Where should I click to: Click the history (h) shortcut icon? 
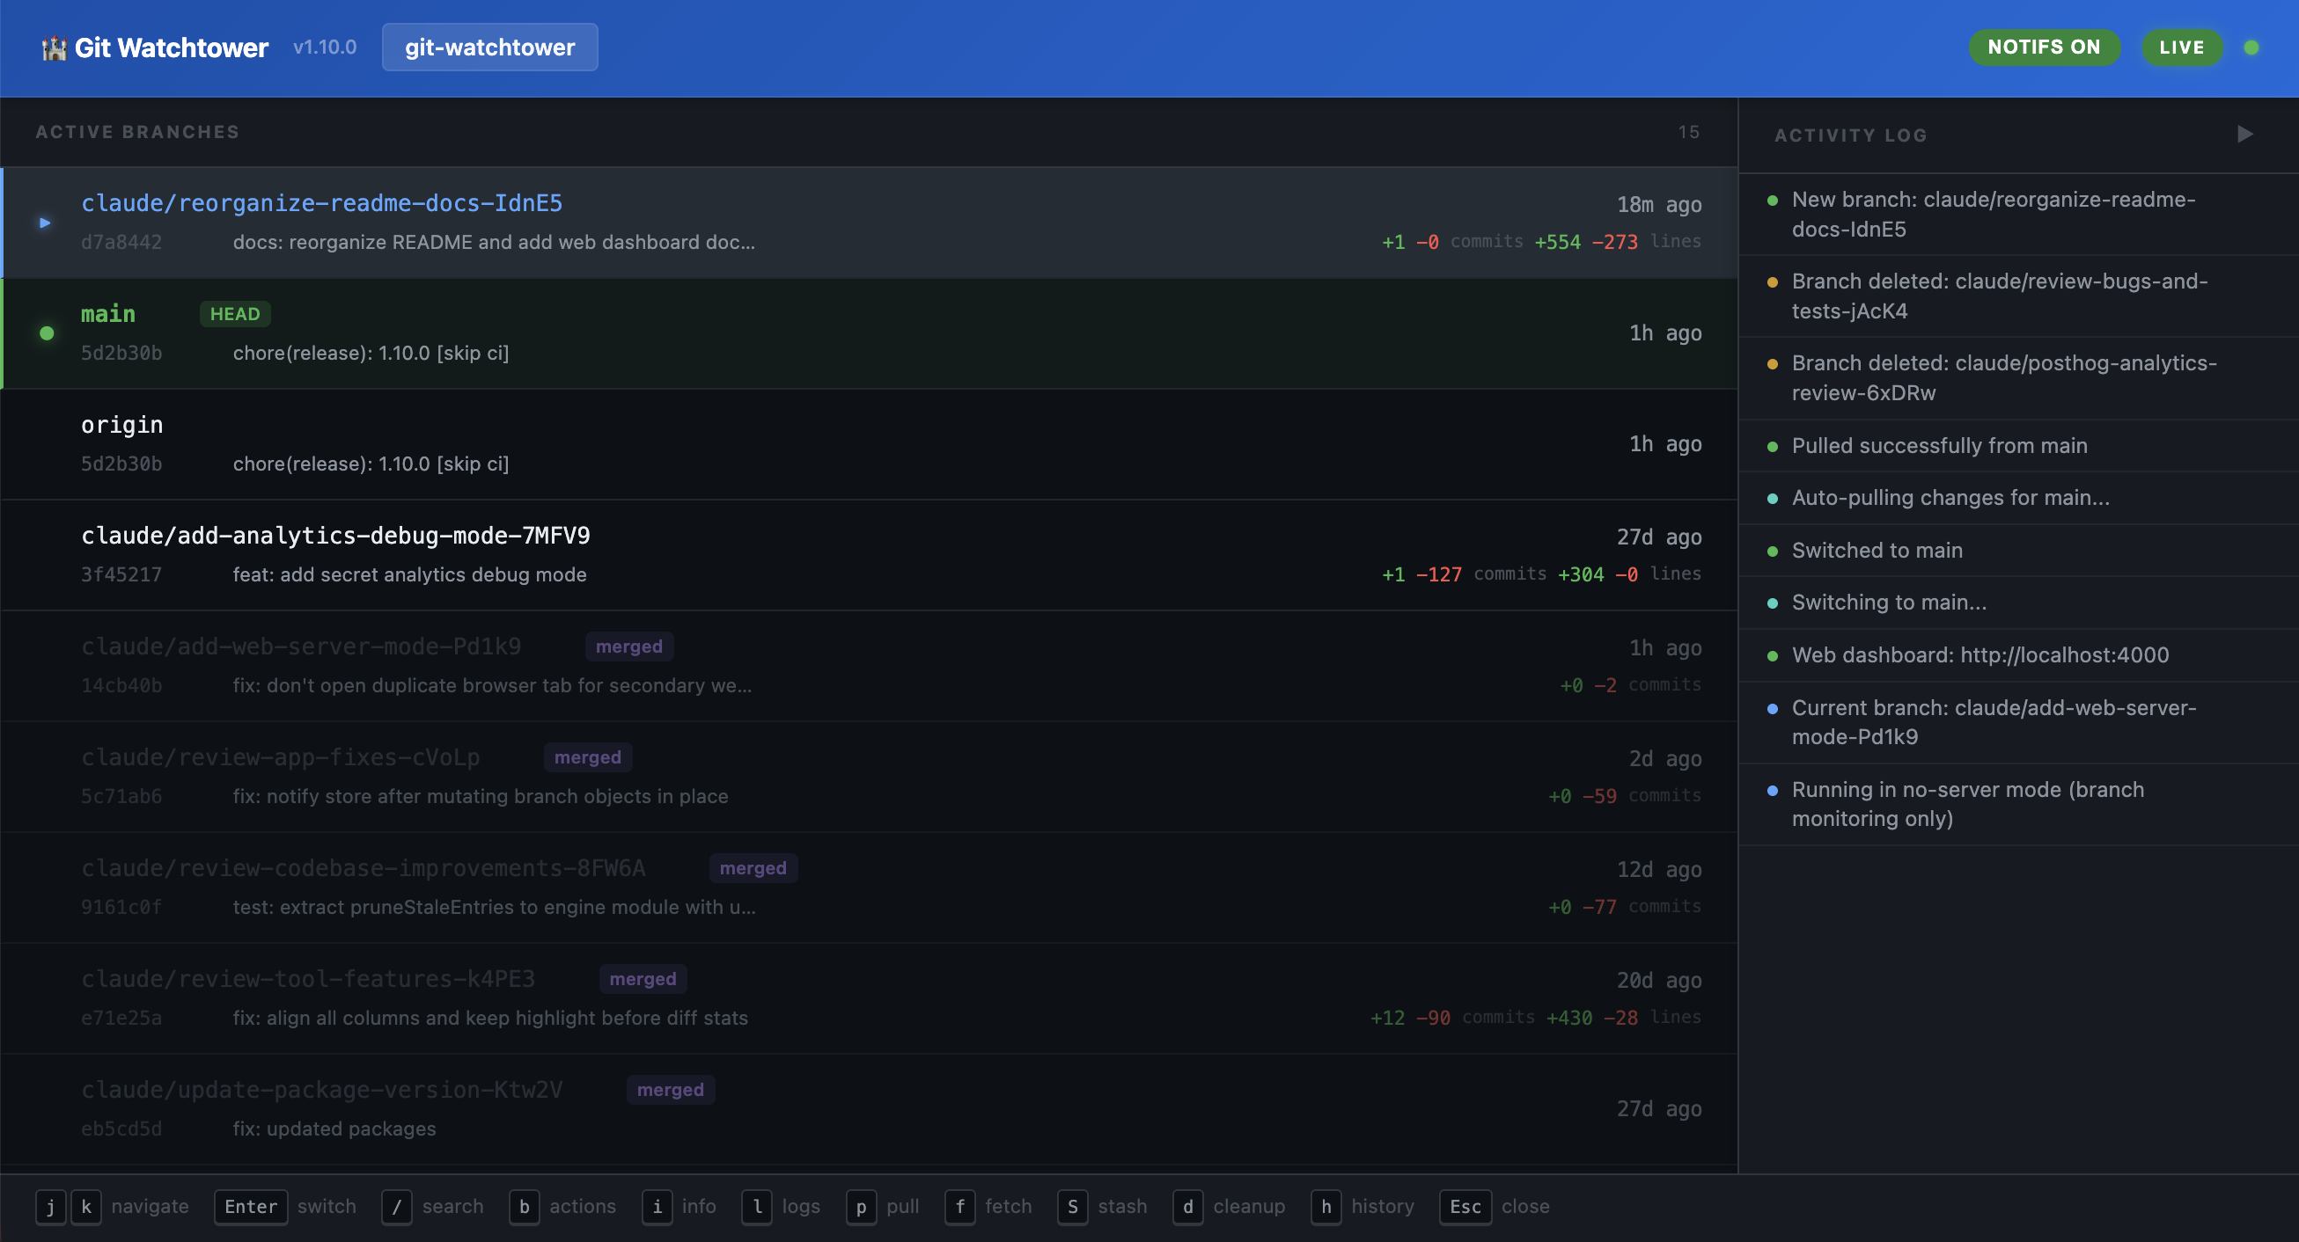point(1326,1207)
